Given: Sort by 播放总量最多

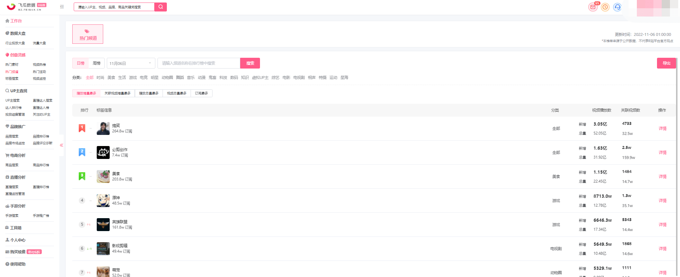Looking at the screenshot, I should 149,93.
